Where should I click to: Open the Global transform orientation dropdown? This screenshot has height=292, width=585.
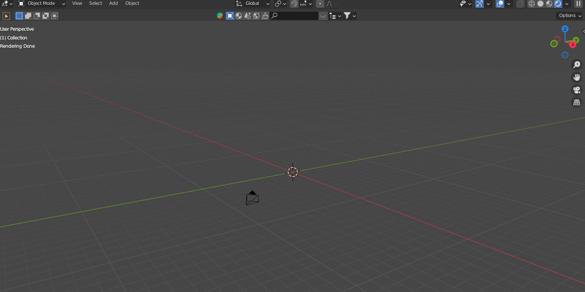(253, 3)
